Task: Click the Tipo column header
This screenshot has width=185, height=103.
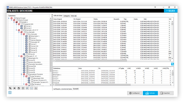Action: tap(128, 19)
